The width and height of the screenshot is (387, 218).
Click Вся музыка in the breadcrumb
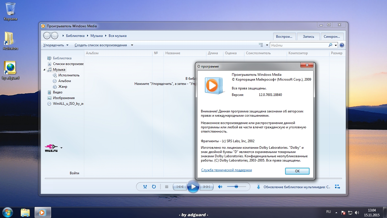click(x=117, y=36)
